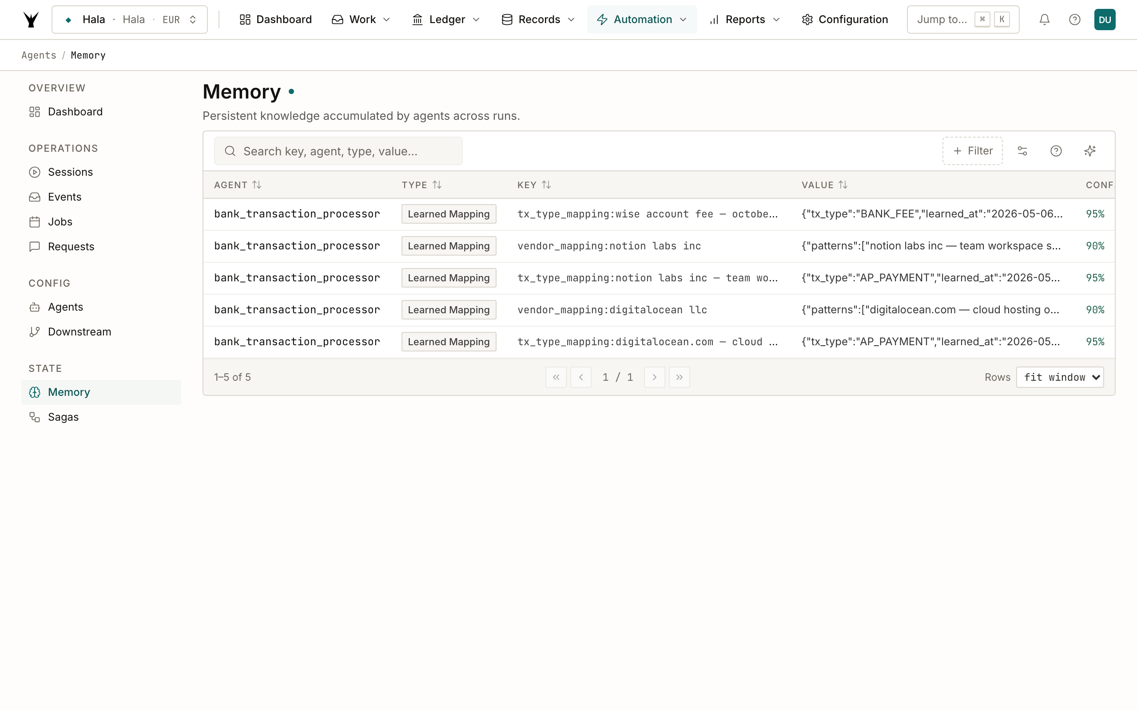The width and height of the screenshot is (1137, 710).
Task: Click the 1–5 of 5 count label
Action: coord(232,377)
